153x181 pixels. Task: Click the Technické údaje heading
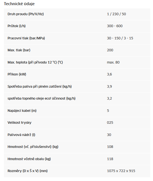pyautogui.click(x=19, y=4)
